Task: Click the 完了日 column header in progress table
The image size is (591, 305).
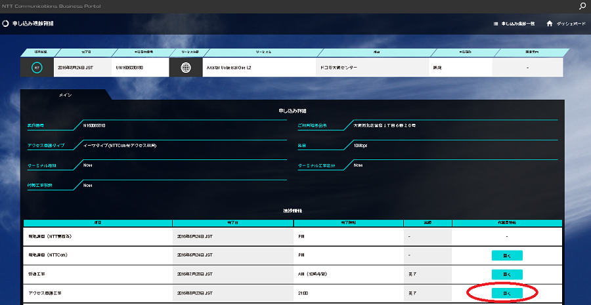Action: [x=233, y=223]
